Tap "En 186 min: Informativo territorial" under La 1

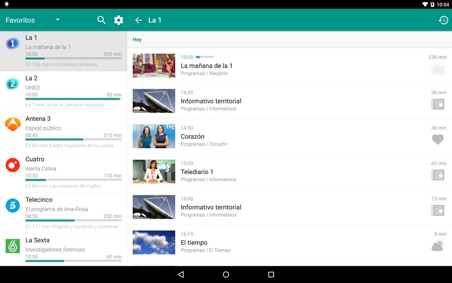click(x=61, y=65)
